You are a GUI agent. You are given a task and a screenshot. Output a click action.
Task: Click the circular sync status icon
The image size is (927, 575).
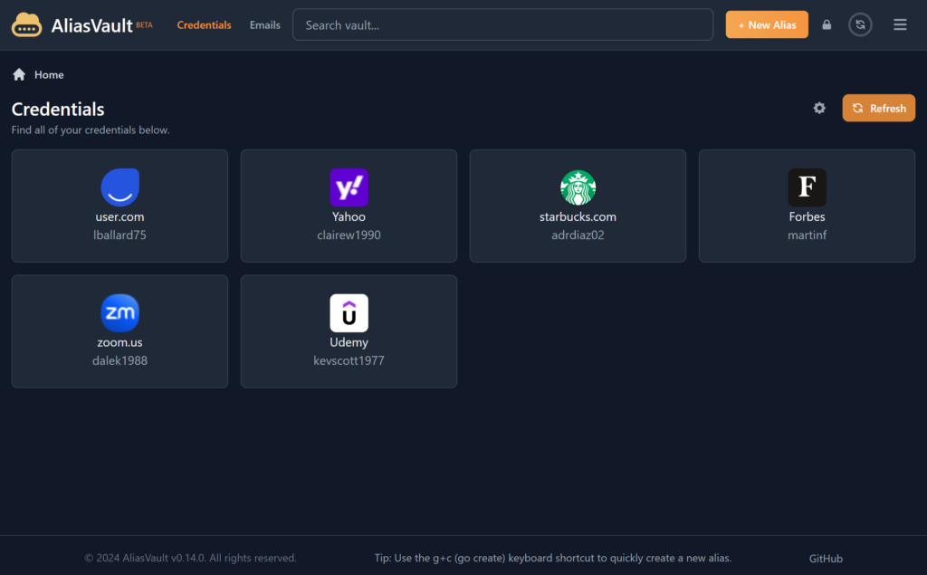(x=860, y=25)
